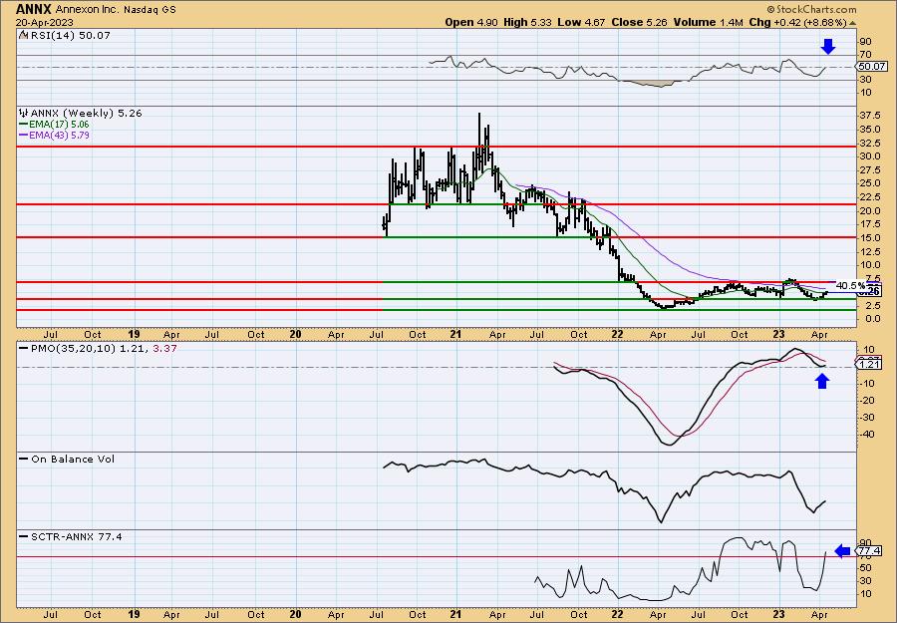Click the PMO(35,20,10) 1.21 legend
Image resolution: width=897 pixels, height=623 pixels.
(90, 348)
